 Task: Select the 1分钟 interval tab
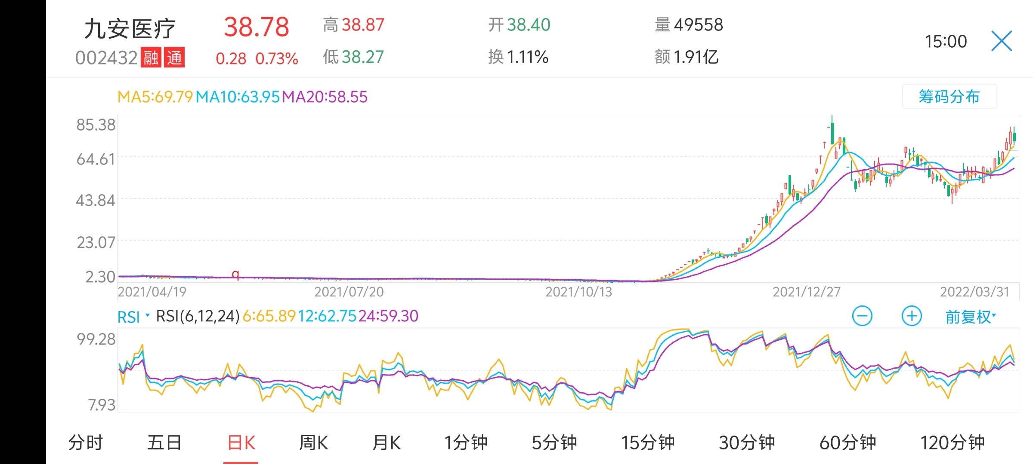pyautogui.click(x=466, y=443)
